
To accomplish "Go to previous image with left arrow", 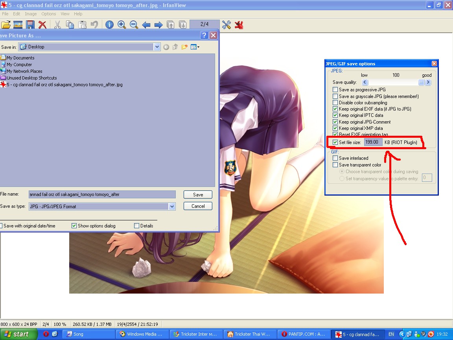I will coord(146,25).
